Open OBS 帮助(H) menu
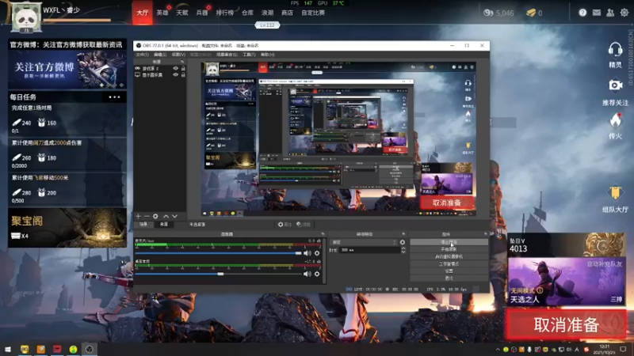The width and height of the screenshot is (634, 356). [267, 55]
